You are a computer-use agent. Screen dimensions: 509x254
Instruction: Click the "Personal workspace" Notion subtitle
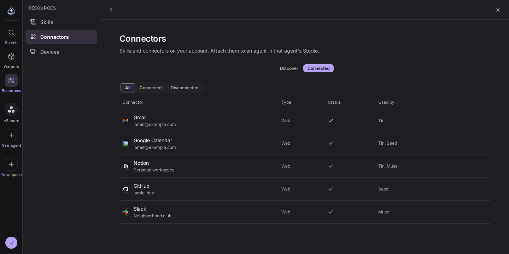pyautogui.click(x=154, y=170)
